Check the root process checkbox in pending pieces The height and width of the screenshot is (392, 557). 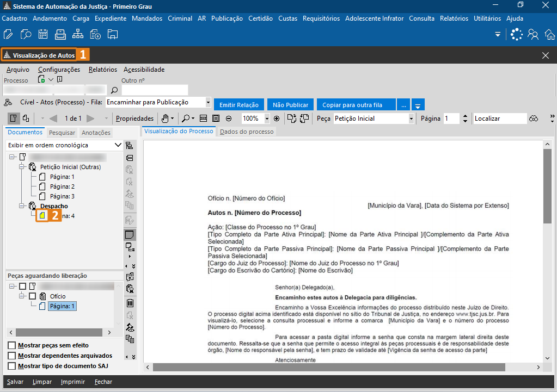click(x=23, y=287)
